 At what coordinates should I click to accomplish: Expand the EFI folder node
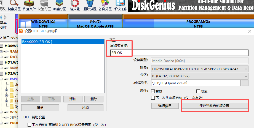point(6,101)
